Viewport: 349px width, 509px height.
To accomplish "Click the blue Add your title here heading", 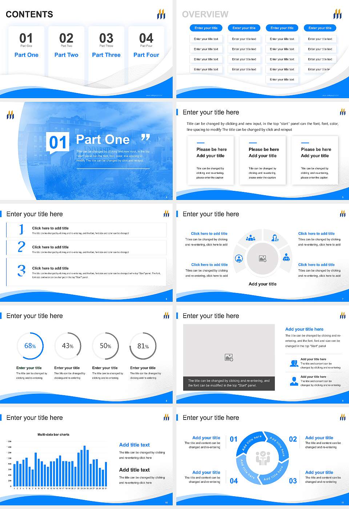I will point(304,329).
